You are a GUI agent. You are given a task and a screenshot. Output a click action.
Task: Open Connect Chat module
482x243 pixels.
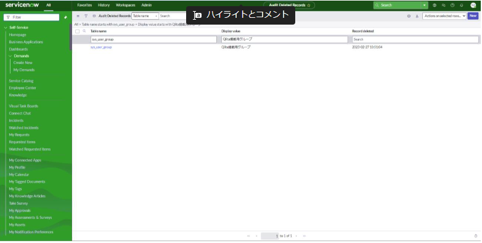click(x=20, y=114)
